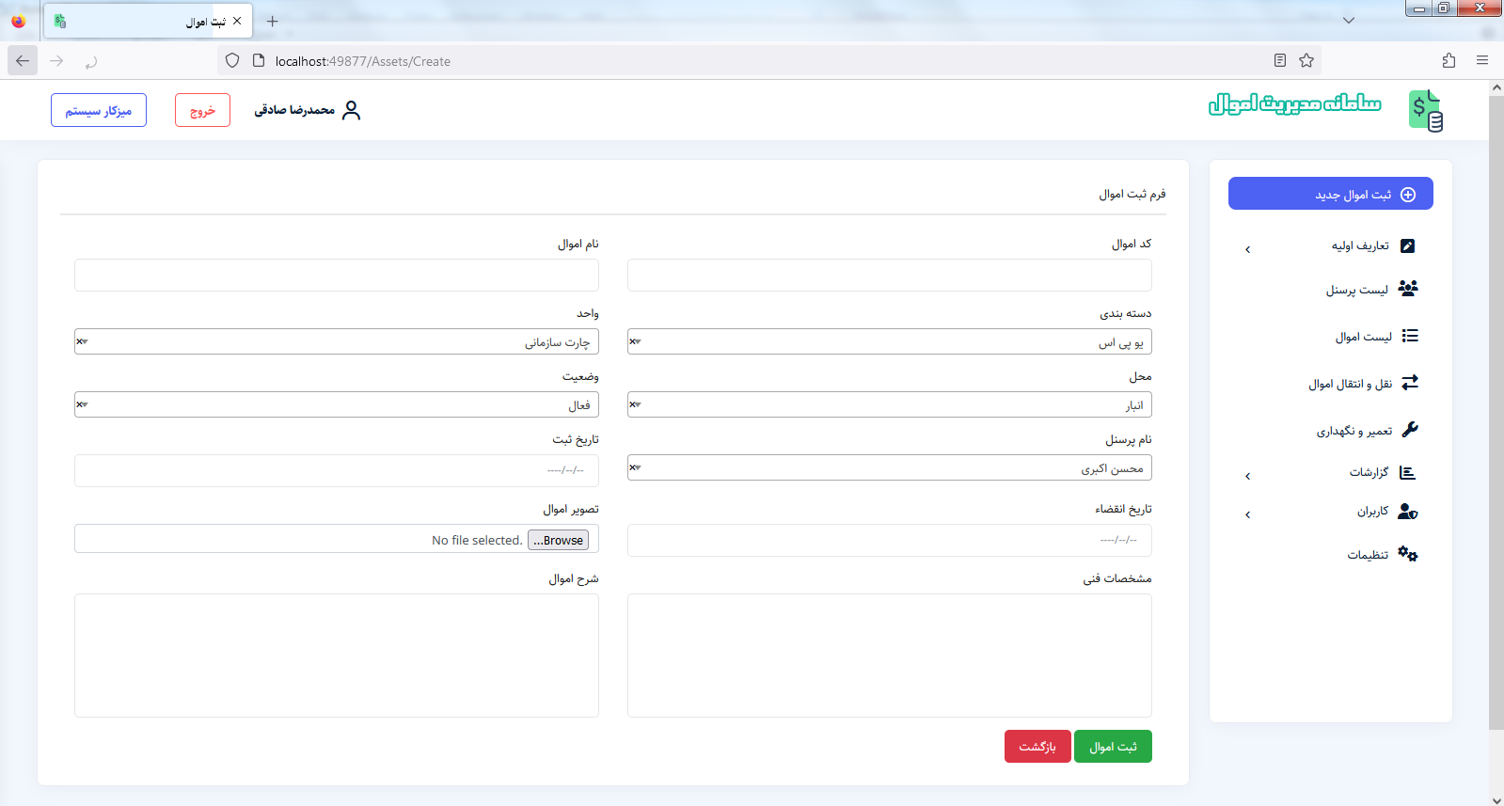The width and height of the screenshot is (1504, 806).
Task: Click the red بازگشت button
Action: tap(1037, 747)
